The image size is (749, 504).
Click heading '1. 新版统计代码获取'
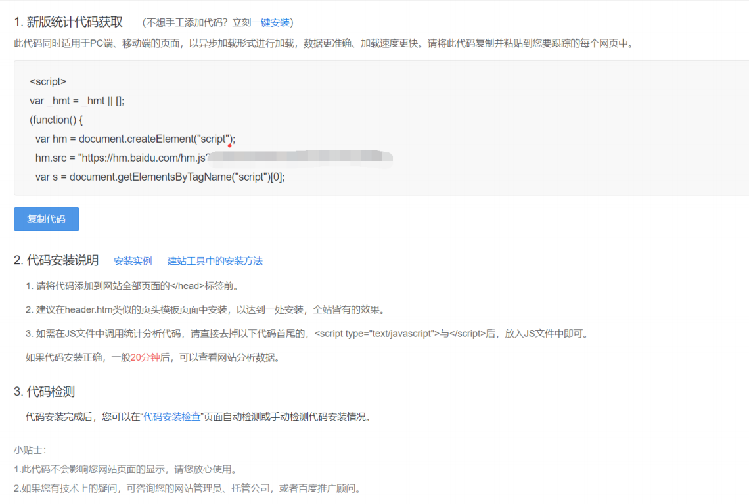tap(68, 22)
